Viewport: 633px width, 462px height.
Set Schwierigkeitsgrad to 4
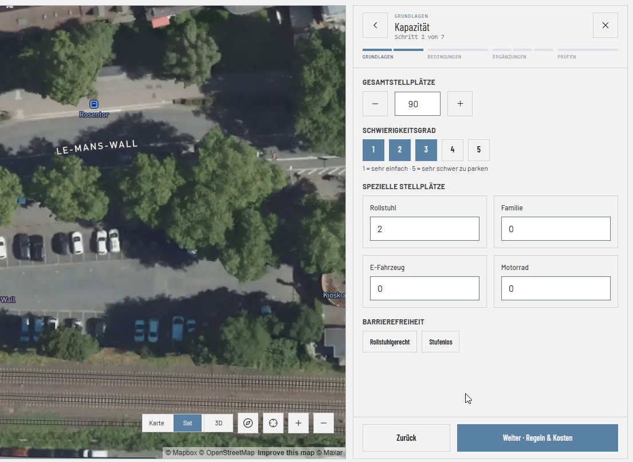453,150
